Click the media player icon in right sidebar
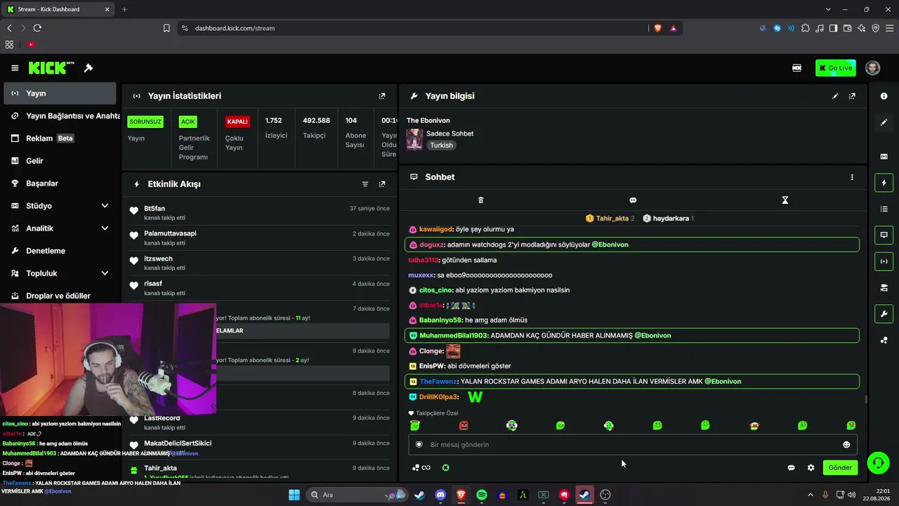 click(x=884, y=157)
